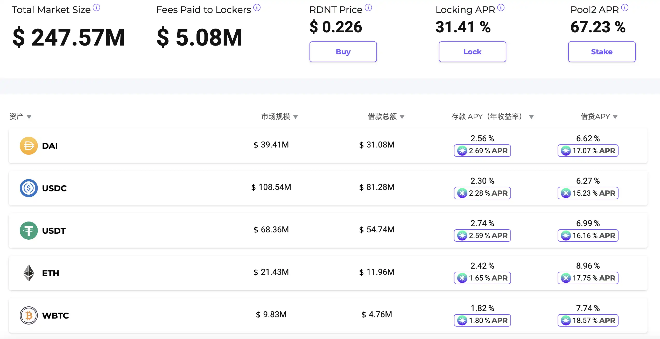Click the 2.69 % APR badge
The width and height of the screenshot is (660, 339).
click(482, 151)
